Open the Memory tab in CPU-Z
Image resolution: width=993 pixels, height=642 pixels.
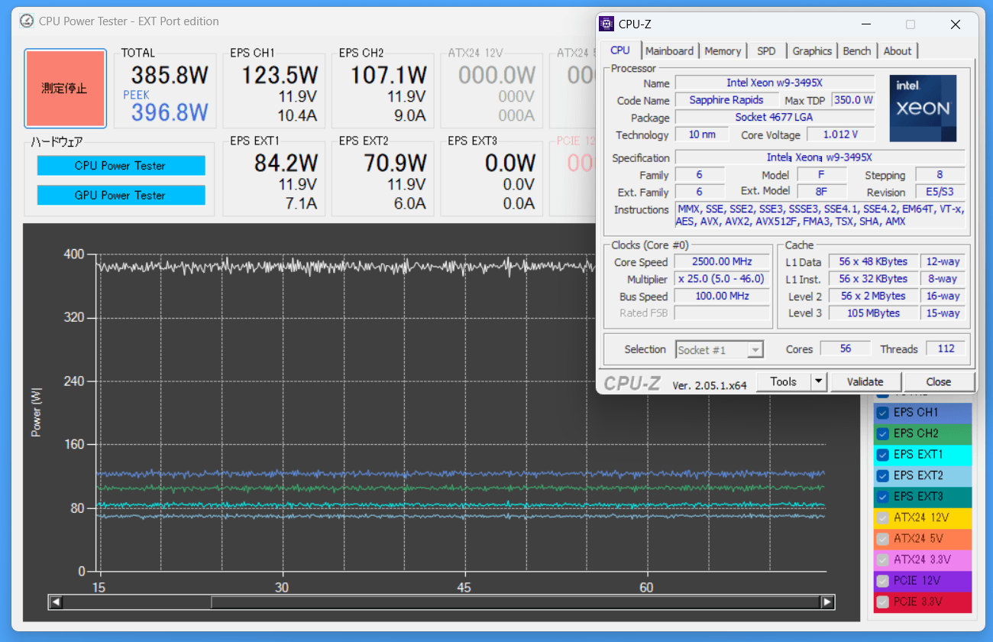[723, 51]
